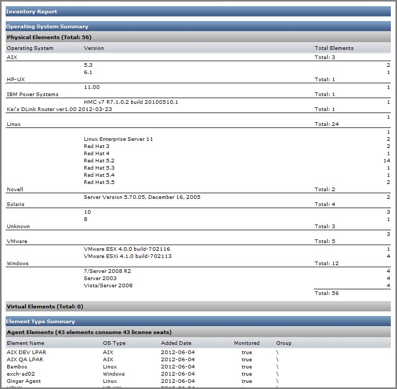397x389 pixels.
Task: Select Kai's DLink Router entry
Action: 59,109
